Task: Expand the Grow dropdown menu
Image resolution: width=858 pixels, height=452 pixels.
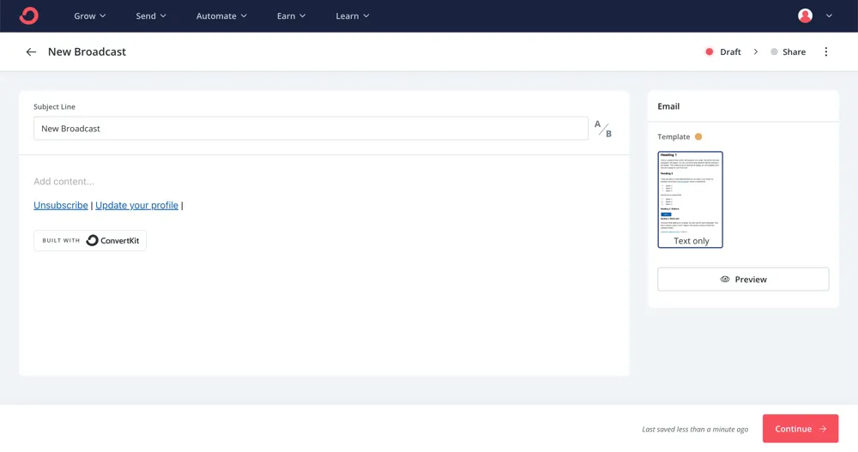Action: pos(90,15)
